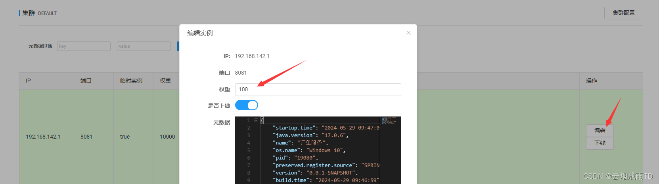659x184 pixels.
Task: Click the metadata editor minimap
Action: (x=390, y=120)
